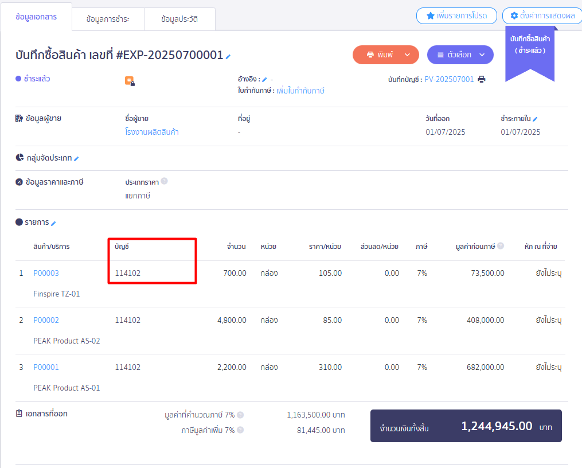The width and height of the screenshot is (582, 468).
Task: Expand the orange พิมพ์ print dropdown arrow
Action: pos(408,55)
